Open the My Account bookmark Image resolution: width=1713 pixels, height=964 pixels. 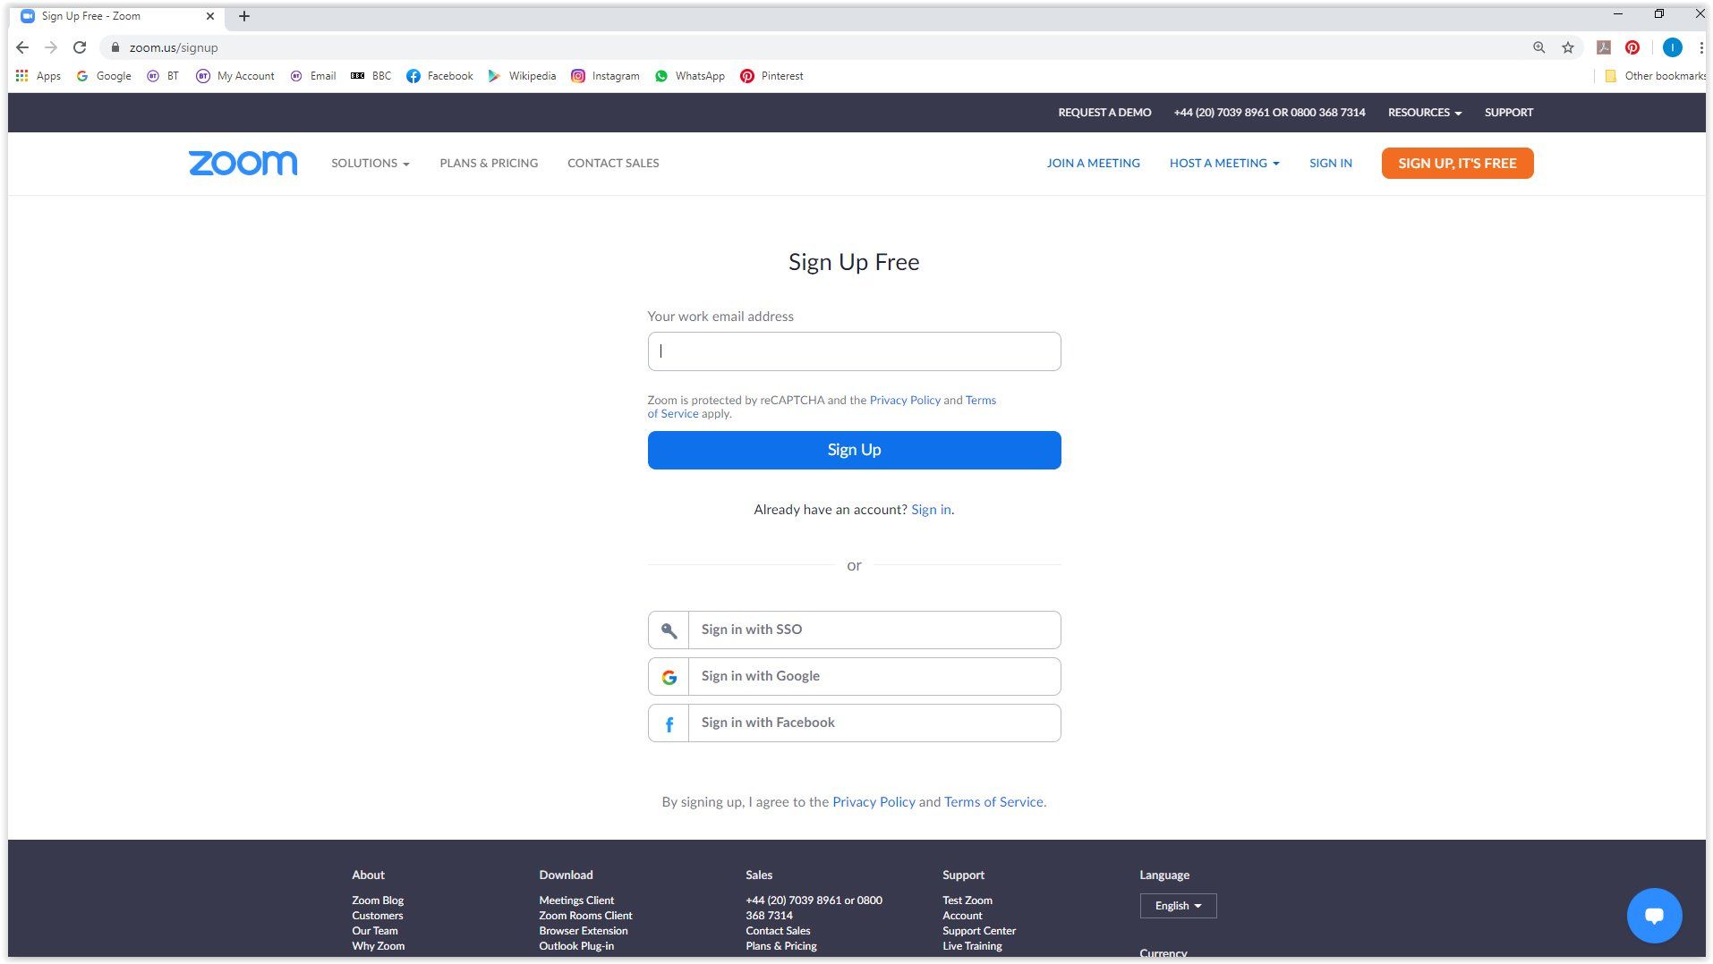click(x=235, y=76)
